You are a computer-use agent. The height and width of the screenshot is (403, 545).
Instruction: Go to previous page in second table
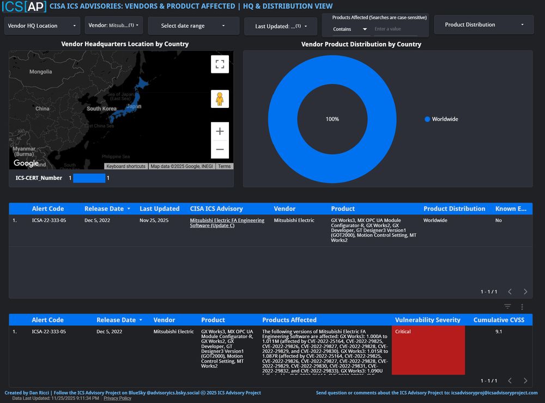click(510, 381)
